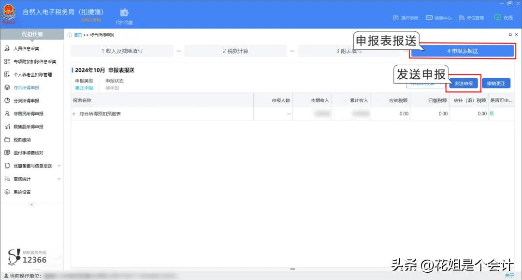Switch to the 2 税款计算 tab
The width and height of the screenshot is (522, 280).
(236, 51)
